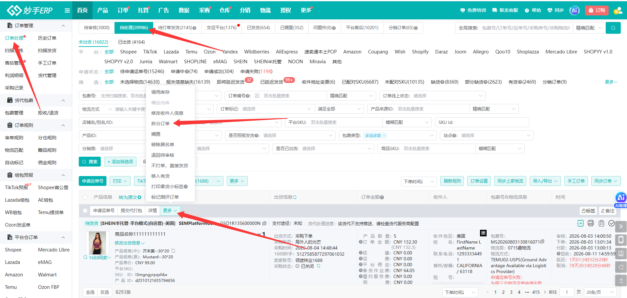Copy the order number using the copy icon after GSO1R135600000N
This screenshot has height=298, width=627.
click(x=264, y=223)
